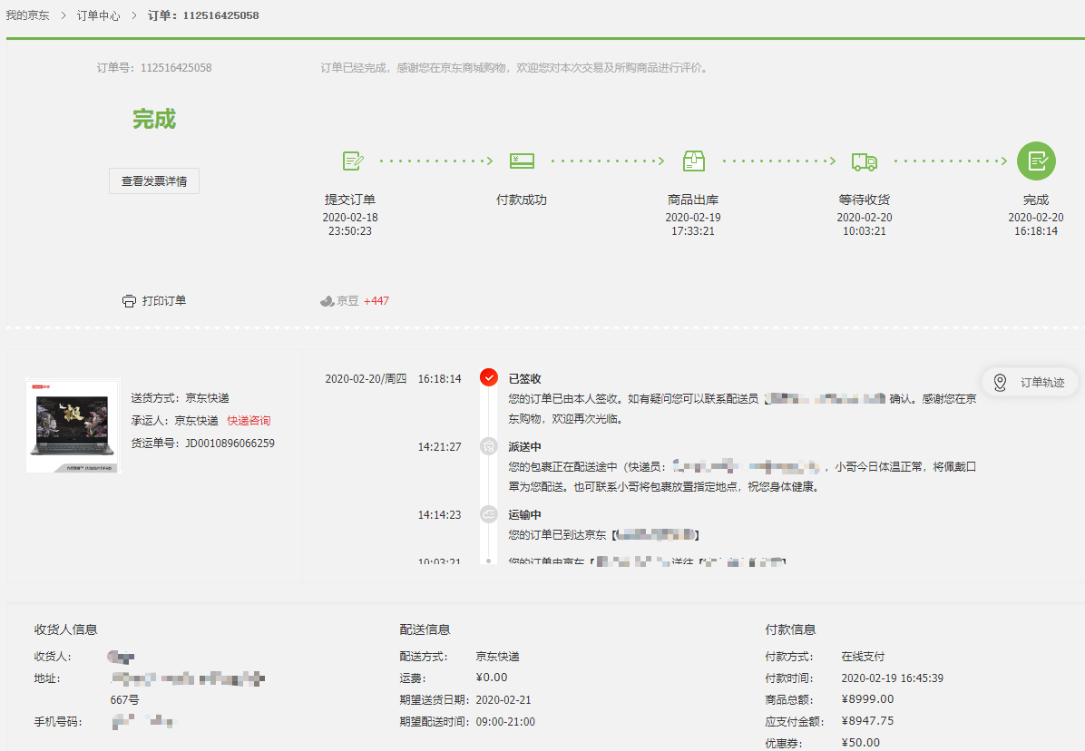
Task: Click the goods outbound box icon
Action: point(693,161)
